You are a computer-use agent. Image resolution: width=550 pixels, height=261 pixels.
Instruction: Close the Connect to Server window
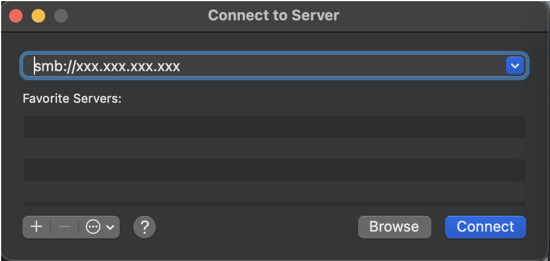pyautogui.click(x=16, y=16)
